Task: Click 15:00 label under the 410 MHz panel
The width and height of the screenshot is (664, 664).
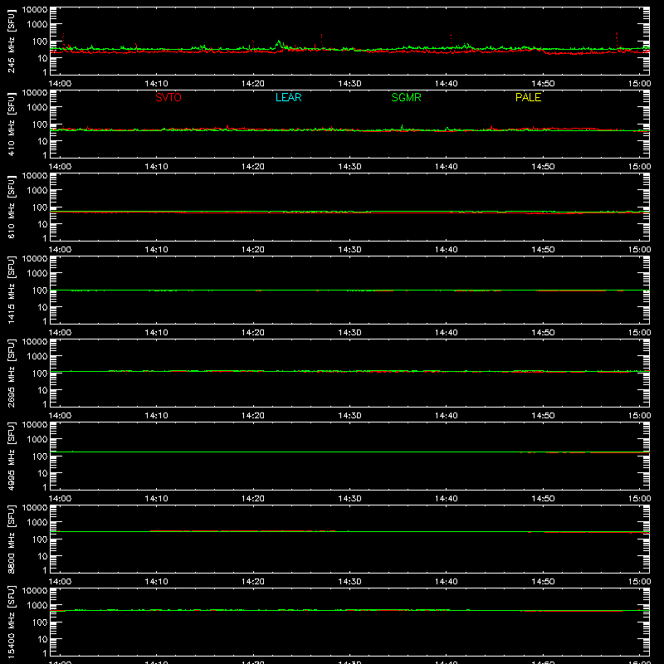Action: coord(639,167)
